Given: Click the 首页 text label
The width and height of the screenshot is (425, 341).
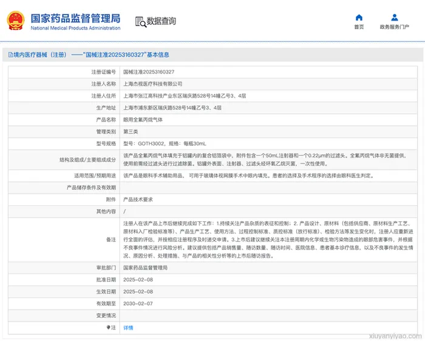Looking at the screenshot, I should click(x=359, y=27).
